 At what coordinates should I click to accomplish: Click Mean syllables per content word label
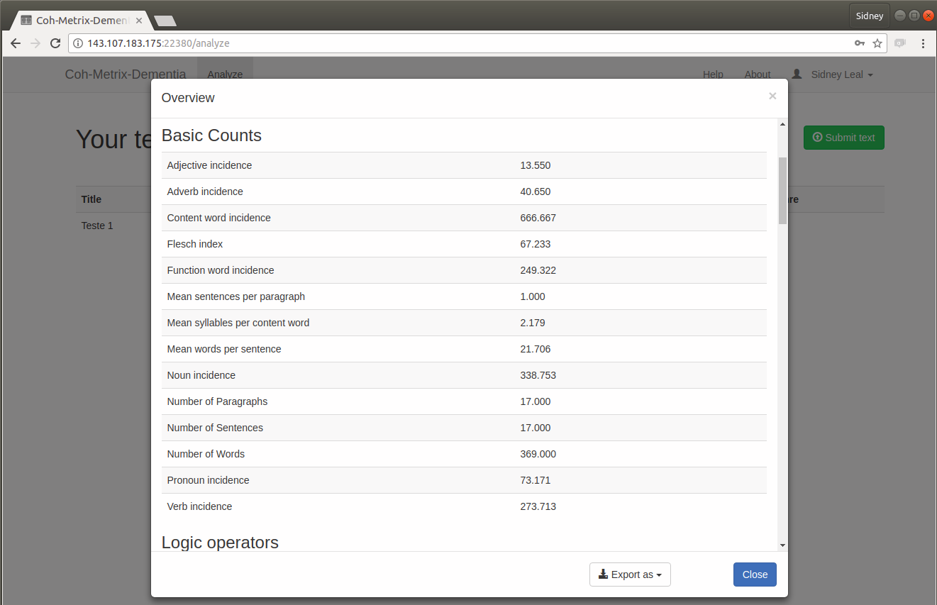coord(238,323)
